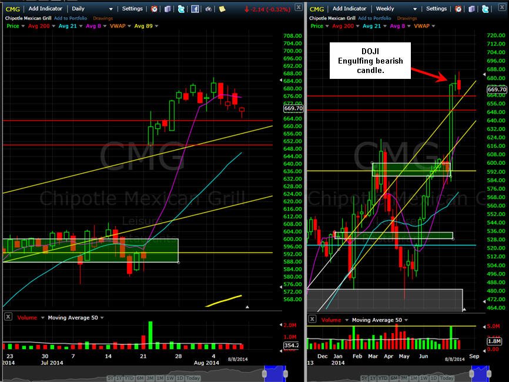The width and height of the screenshot is (509, 382).
Task: Click Add to Portfolio link on daily chart
Action: (71, 18)
